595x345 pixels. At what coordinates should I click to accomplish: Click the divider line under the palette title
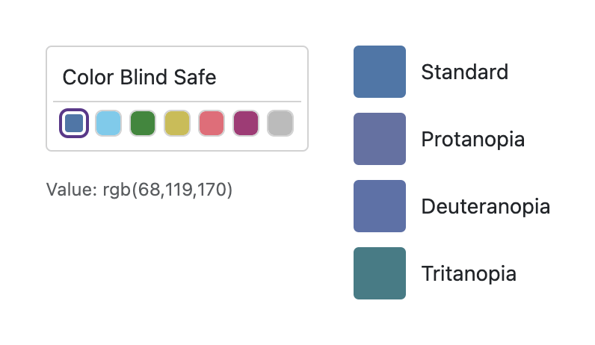coord(177,101)
